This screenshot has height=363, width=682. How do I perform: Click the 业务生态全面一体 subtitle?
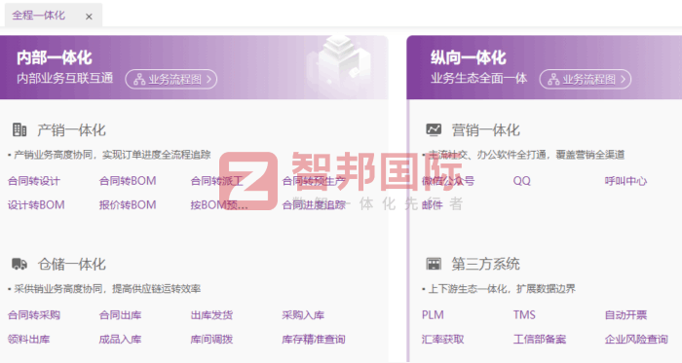tap(479, 78)
